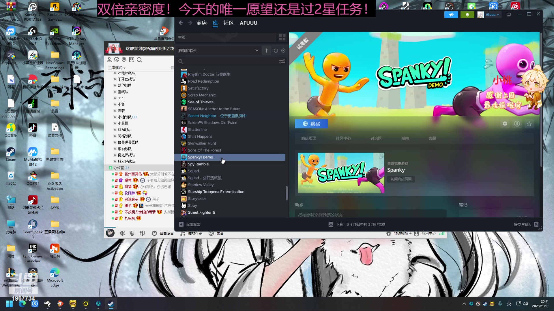Select Sons Of The Forest in library

tap(204, 150)
